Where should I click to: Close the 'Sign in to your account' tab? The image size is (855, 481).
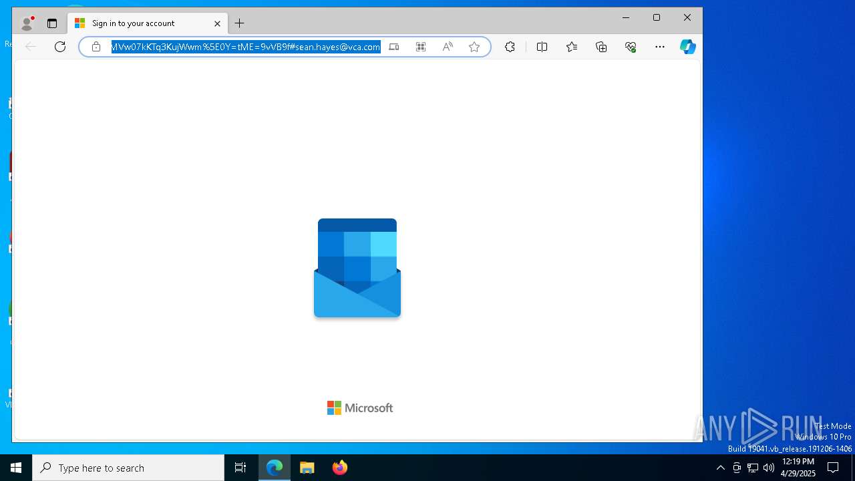pyautogui.click(x=217, y=23)
